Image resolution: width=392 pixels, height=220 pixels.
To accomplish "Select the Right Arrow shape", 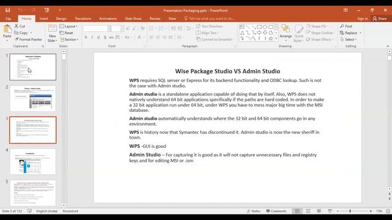I will coord(259,32).
